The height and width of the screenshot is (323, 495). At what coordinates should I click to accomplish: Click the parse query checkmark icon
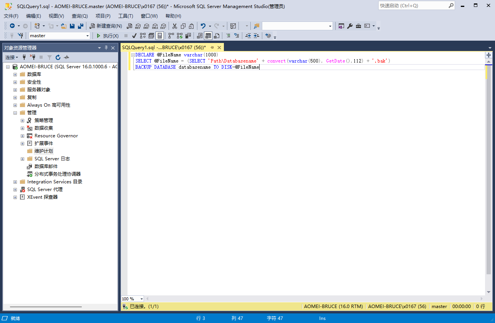point(134,36)
